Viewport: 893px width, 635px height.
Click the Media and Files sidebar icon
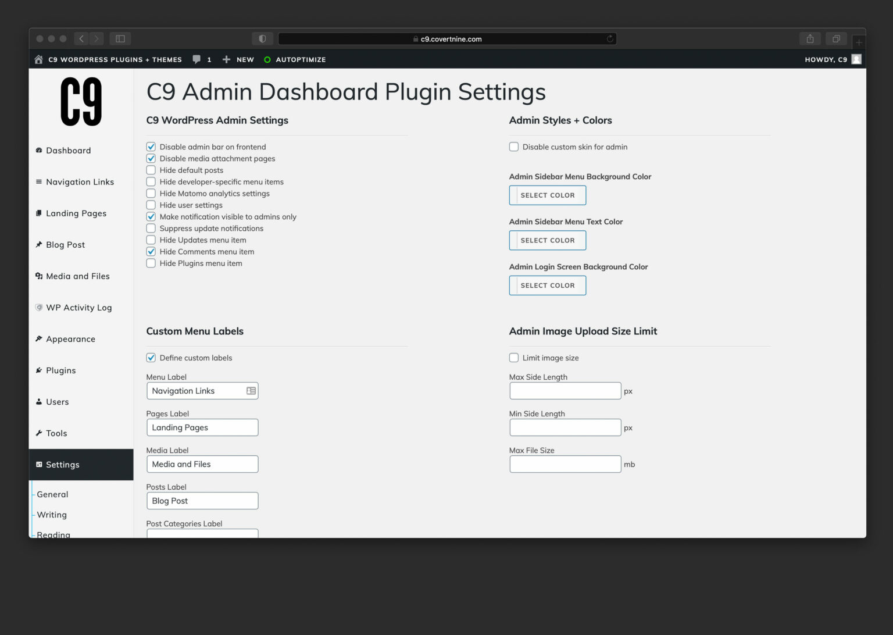click(38, 276)
